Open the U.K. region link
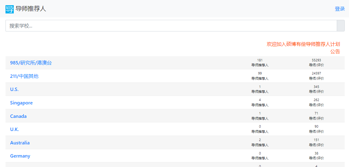 (x=15, y=129)
